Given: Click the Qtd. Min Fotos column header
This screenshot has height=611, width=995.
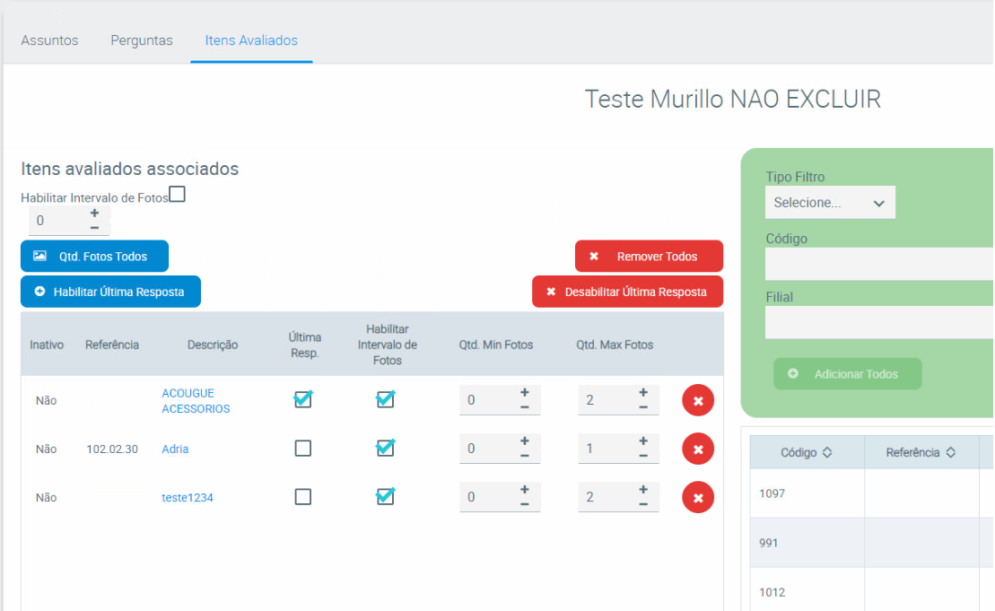Looking at the screenshot, I should 496,345.
